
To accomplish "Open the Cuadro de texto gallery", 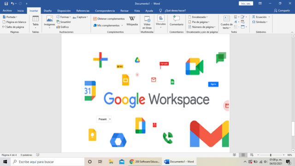I will pyautogui.click(x=226, y=23).
